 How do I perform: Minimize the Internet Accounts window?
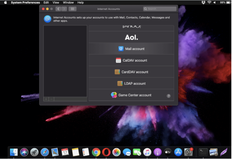(47, 9)
